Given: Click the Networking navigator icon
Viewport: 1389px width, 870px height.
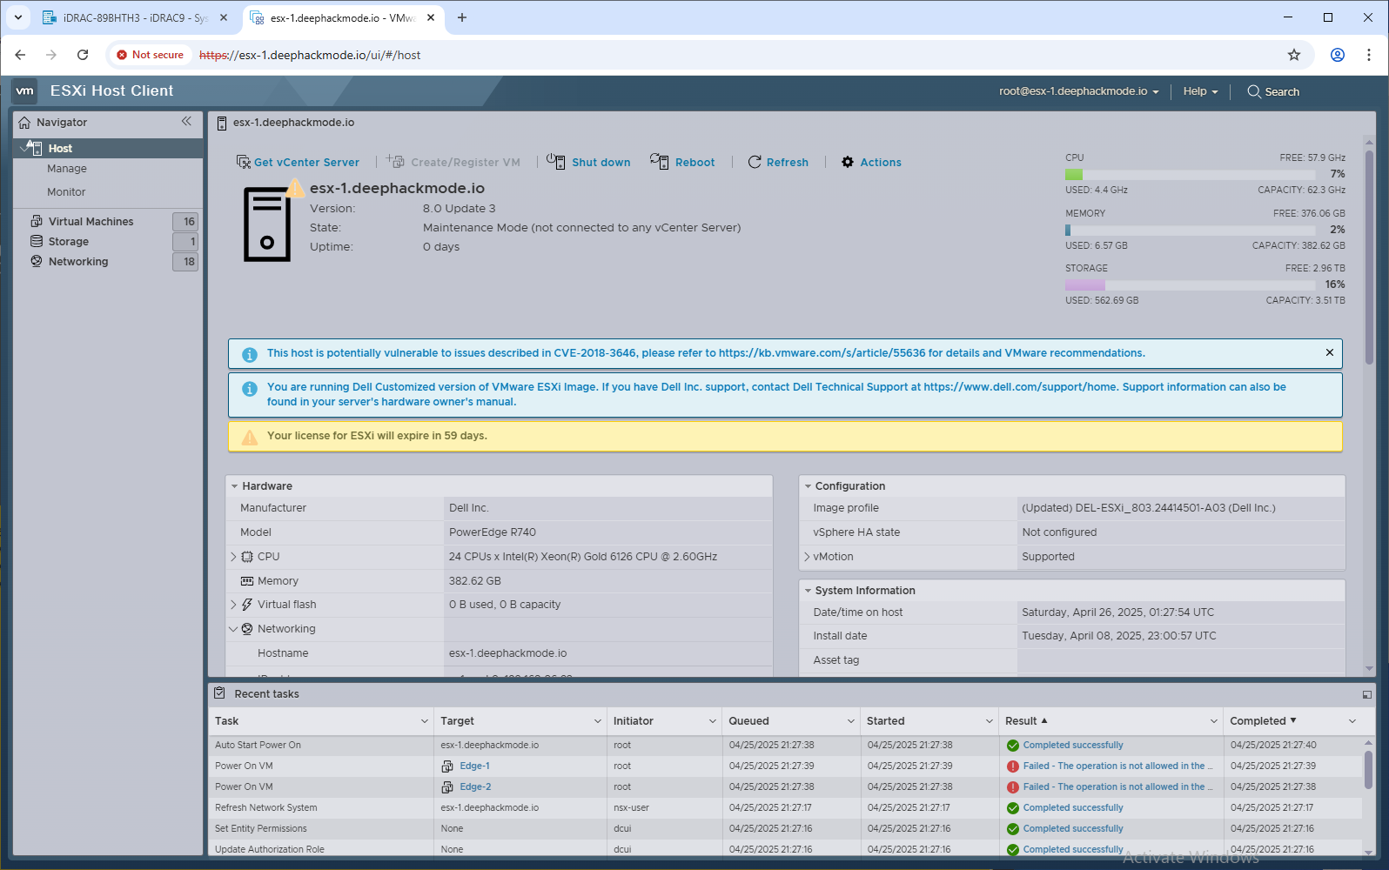Looking at the screenshot, I should point(37,261).
